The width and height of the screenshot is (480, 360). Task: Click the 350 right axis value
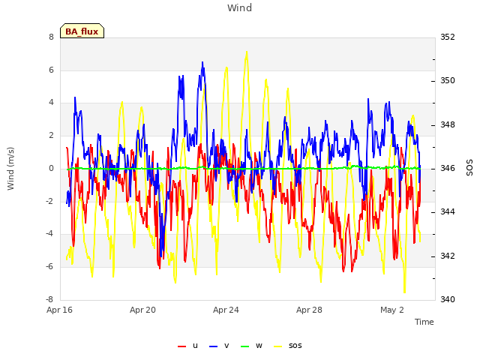(x=448, y=81)
